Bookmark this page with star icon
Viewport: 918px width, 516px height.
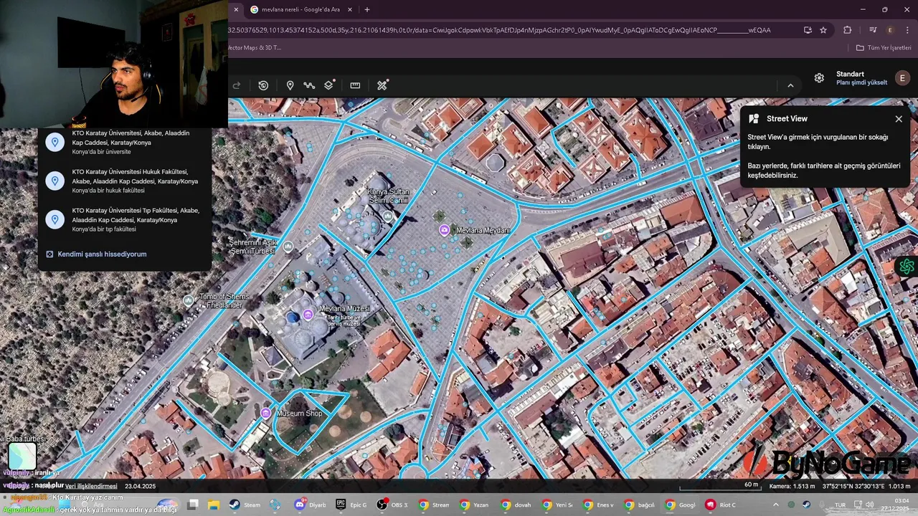pyautogui.click(x=823, y=30)
